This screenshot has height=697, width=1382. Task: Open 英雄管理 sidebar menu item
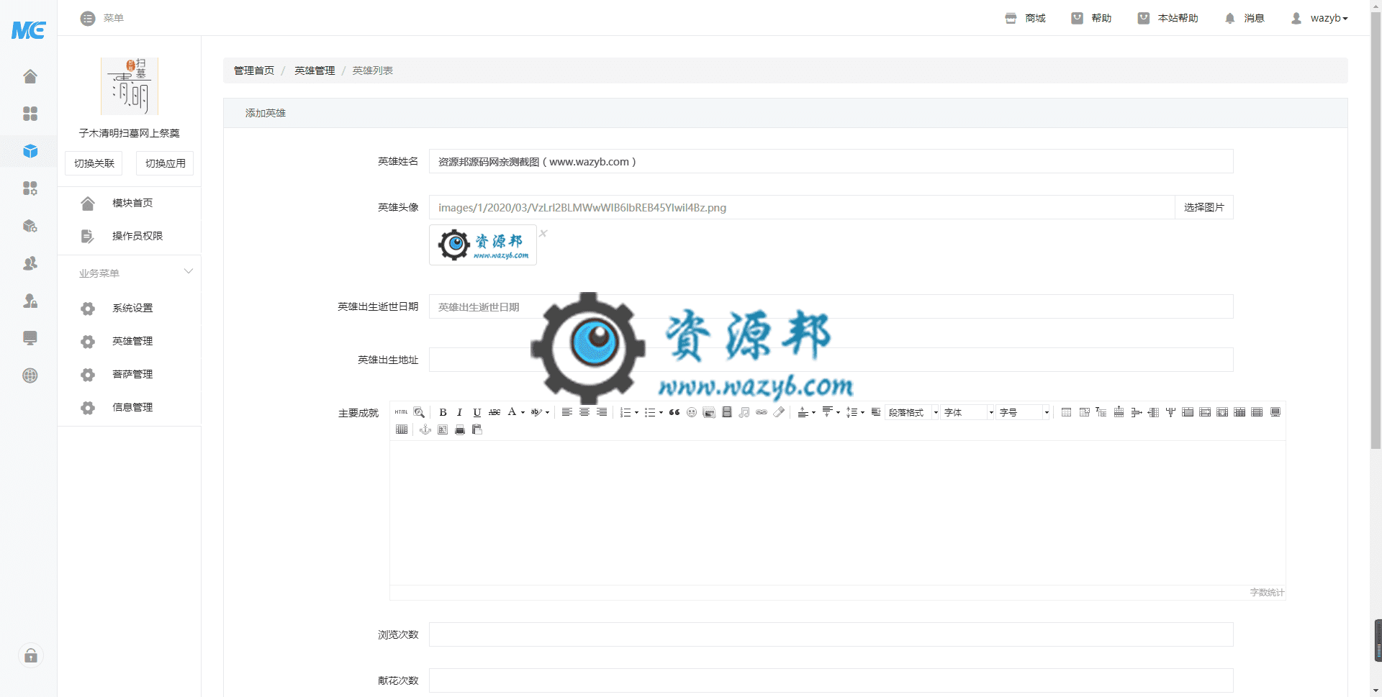(130, 341)
